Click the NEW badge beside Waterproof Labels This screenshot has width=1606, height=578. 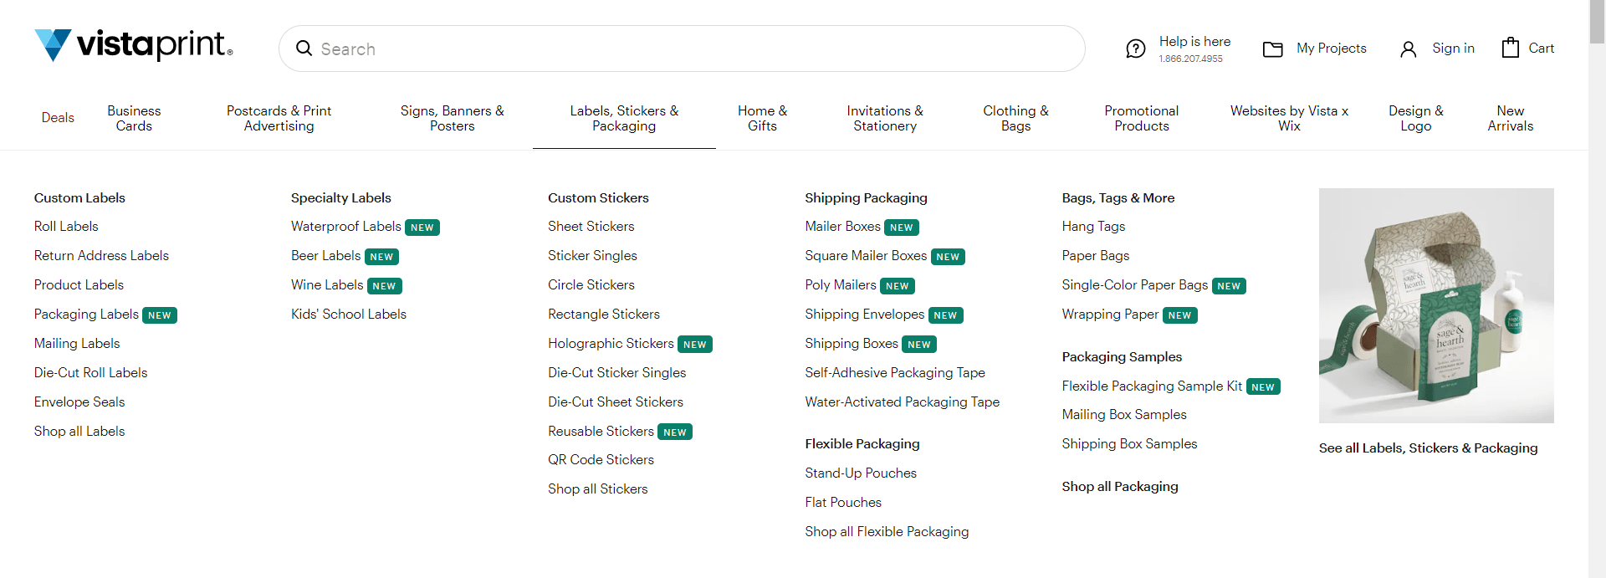422,228
